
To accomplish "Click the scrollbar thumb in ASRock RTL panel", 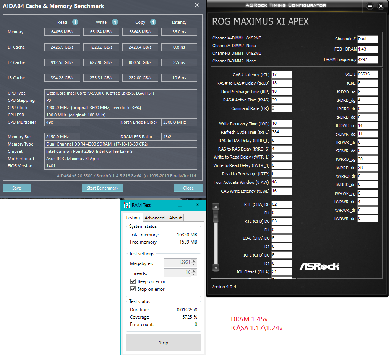I will click(x=216, y=217).
